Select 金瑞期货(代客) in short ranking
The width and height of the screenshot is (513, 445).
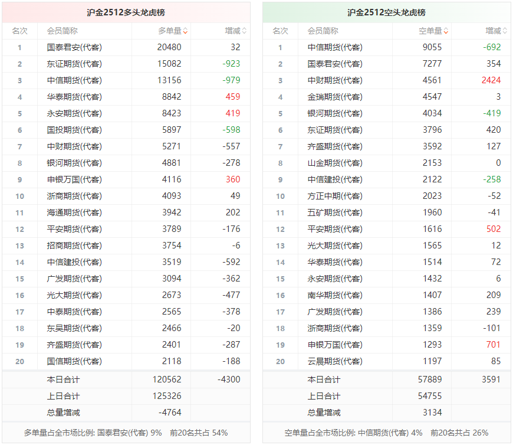pyautogui.click(x=335, y=97)
